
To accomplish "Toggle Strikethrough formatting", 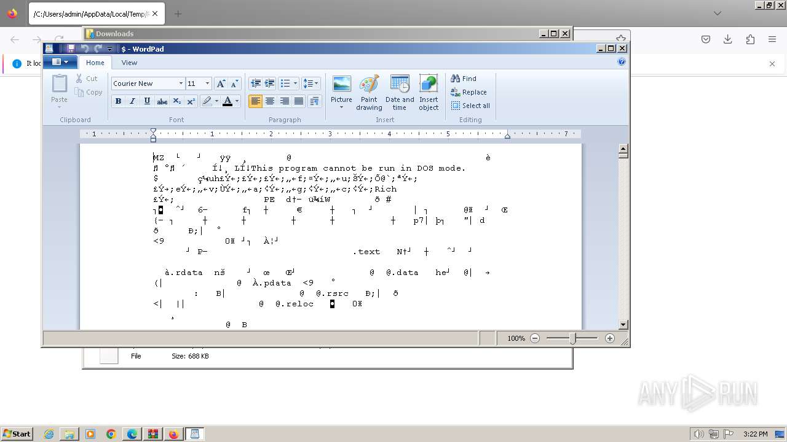I will pos(162,101).
